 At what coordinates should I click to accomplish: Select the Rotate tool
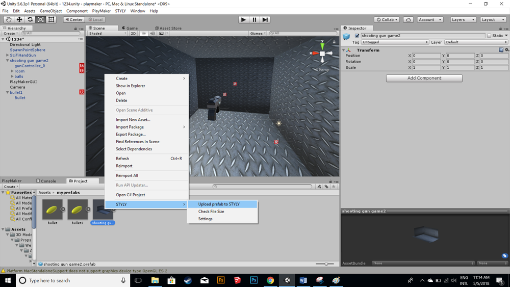coord(30,19)
